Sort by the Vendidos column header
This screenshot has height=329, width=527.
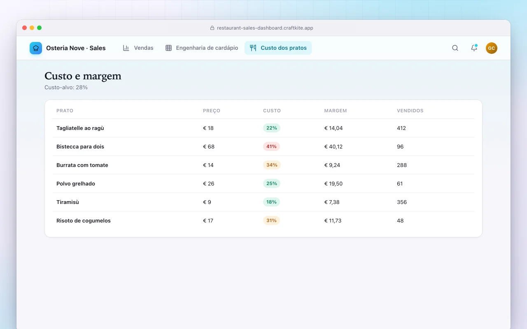pyautogui.click(x=410, y=111)
